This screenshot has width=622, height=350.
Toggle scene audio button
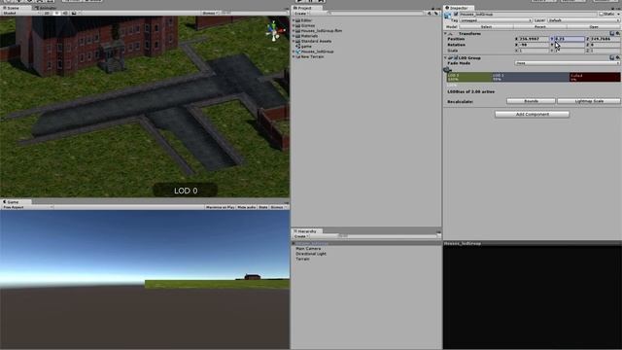tap(65, 13)
